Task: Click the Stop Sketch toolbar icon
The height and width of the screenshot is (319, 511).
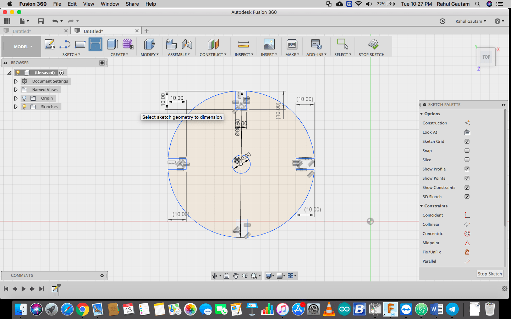Action: click(373, 44)
